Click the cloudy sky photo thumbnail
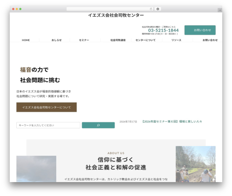Image resolution: width=232 pixels, height=196 pixels. (36, 169)
